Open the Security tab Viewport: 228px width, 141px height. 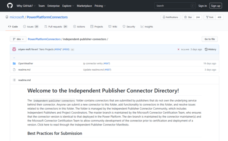tap(129, 27)
